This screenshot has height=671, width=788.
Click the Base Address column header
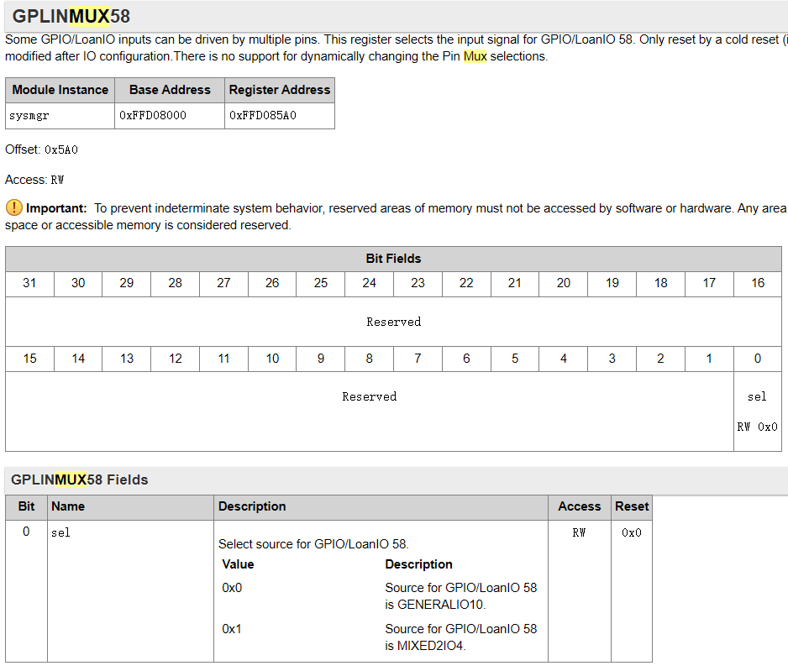click(170, 90)
